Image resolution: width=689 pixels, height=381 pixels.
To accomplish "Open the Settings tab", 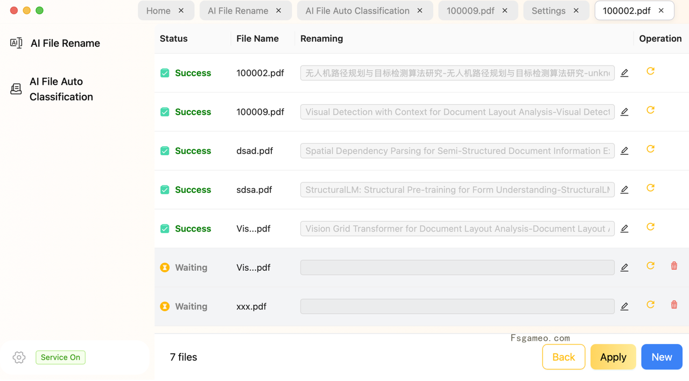I will click(548, 11).
